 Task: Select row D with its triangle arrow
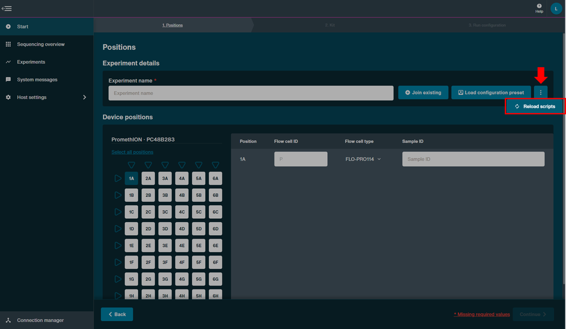pos(118,228)
